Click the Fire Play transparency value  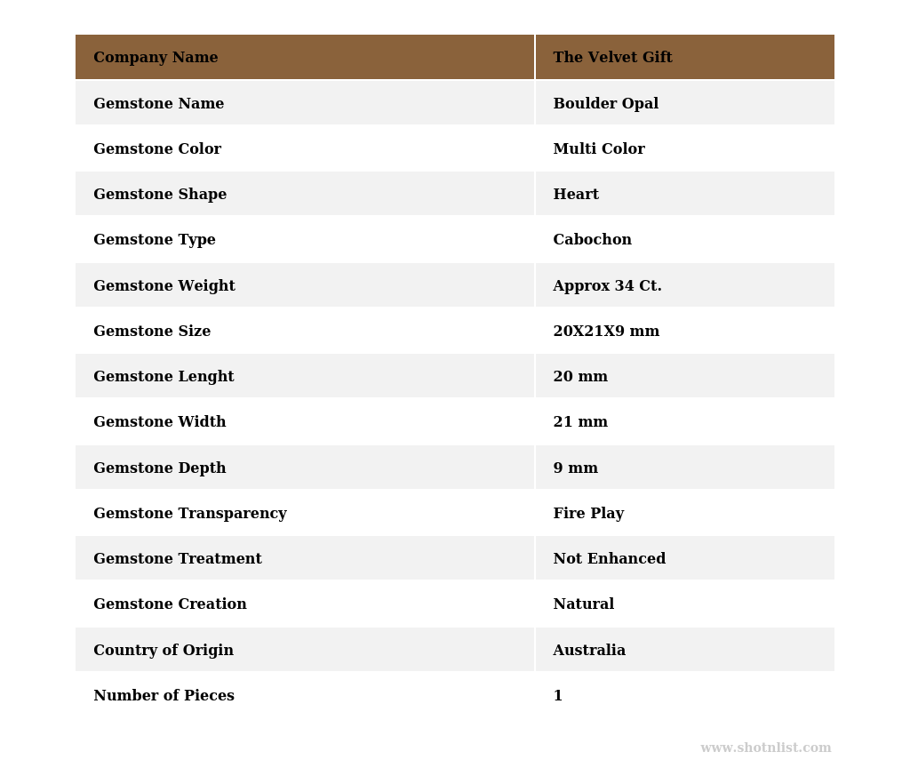pos(588,514)
